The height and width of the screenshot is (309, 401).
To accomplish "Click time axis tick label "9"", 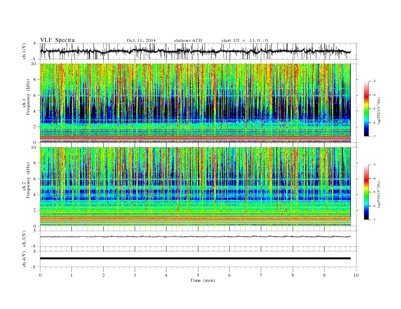I will [324, 275].
